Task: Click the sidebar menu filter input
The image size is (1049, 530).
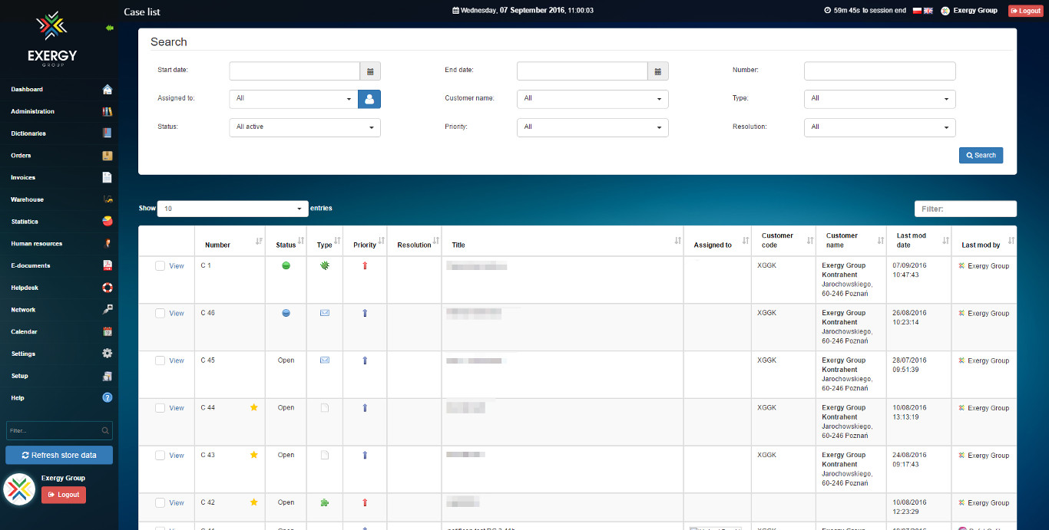Action: 59,430
